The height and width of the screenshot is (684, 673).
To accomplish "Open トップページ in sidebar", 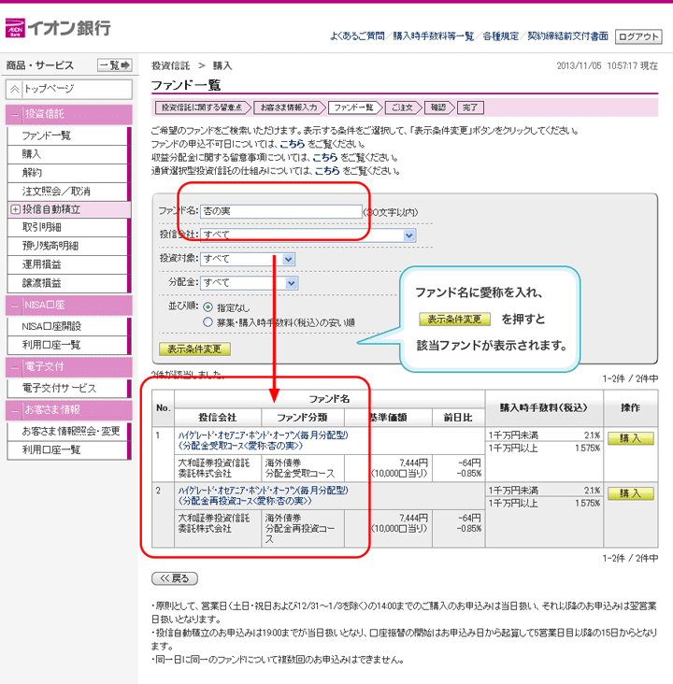I will click(x=69, y=89).
